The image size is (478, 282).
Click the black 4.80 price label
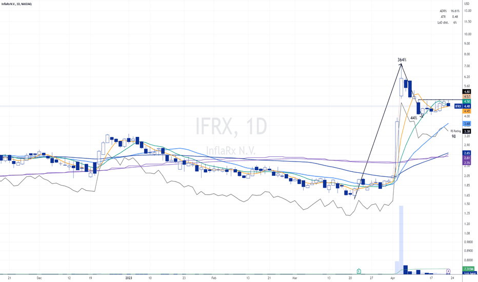point(467,92)
